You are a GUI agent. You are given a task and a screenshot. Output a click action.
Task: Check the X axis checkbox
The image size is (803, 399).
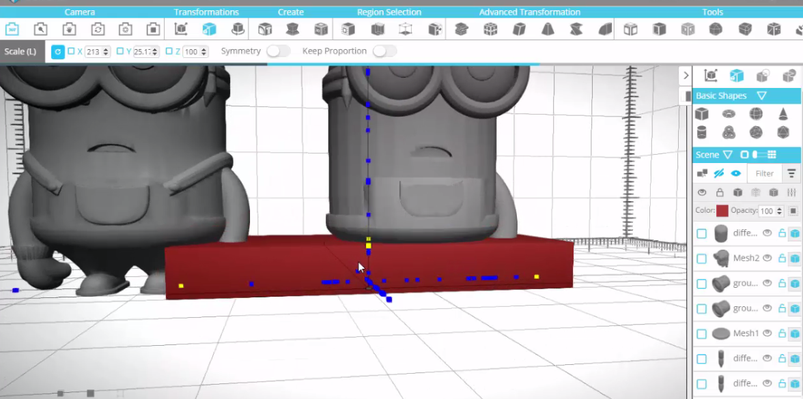point(71,51)
